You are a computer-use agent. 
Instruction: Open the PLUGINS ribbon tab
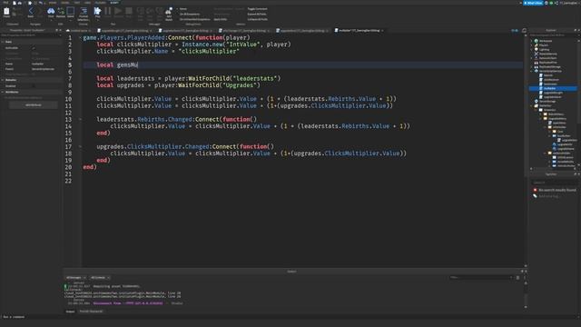100,3
